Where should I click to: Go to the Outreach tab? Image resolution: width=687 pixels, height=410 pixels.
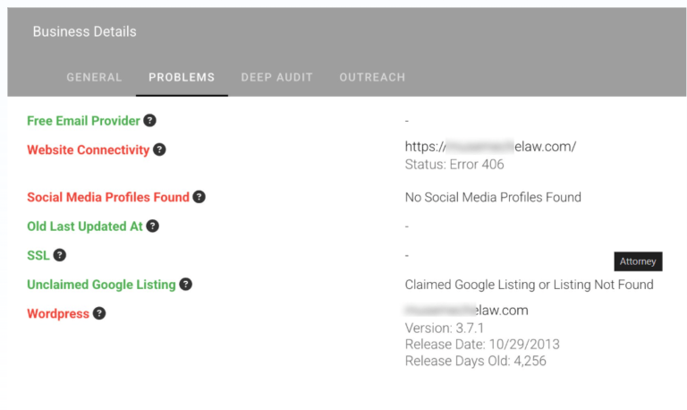(x=372, y=78)
